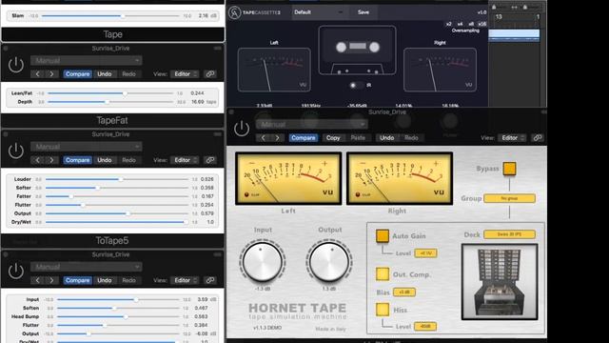Viewport: 609px width, 343px height.
Task: Click the Input knob in Hornet Tape
Action: pos(263,261)
